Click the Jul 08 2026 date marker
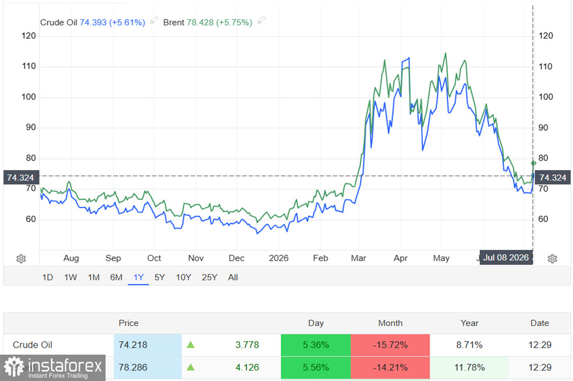The image size is (573, 381). (x=506, y=257)
